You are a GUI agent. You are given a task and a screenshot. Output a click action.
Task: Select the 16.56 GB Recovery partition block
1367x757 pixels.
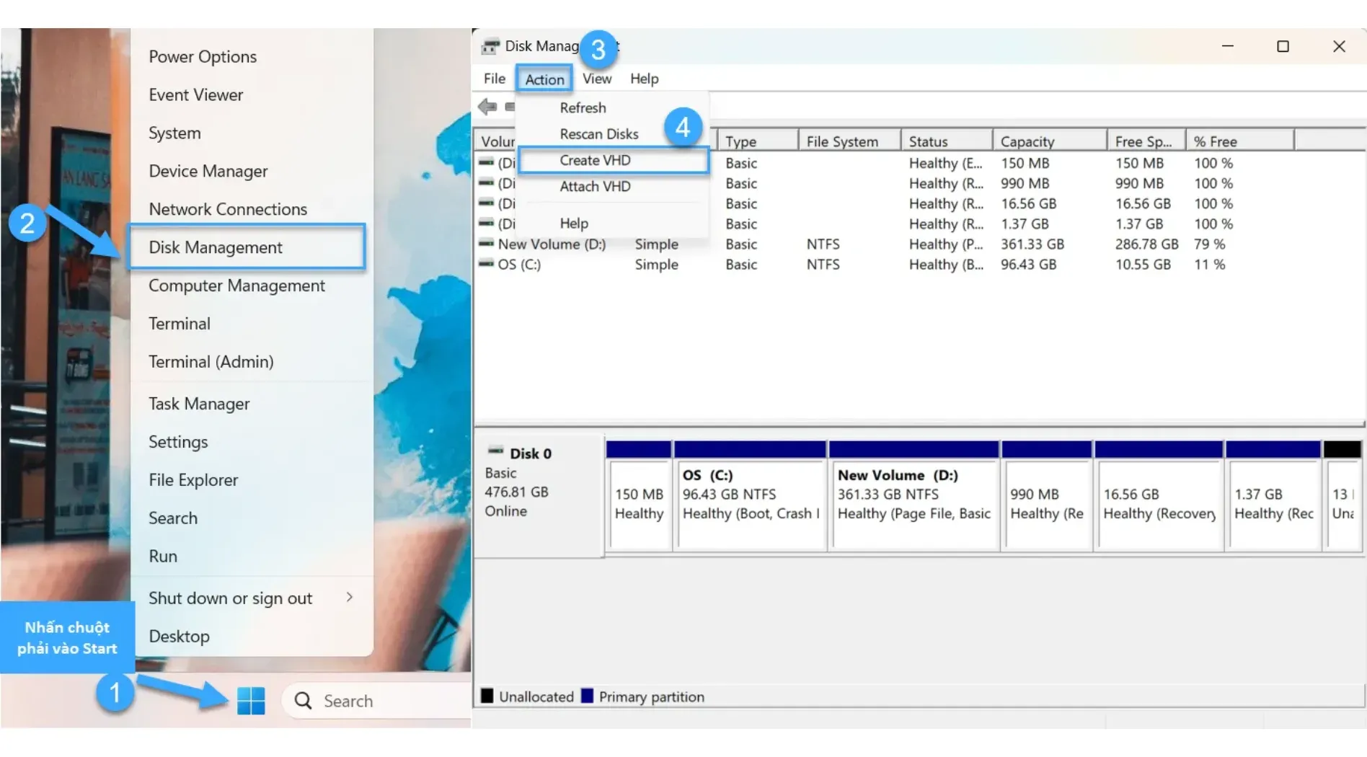coord(1159,496)
